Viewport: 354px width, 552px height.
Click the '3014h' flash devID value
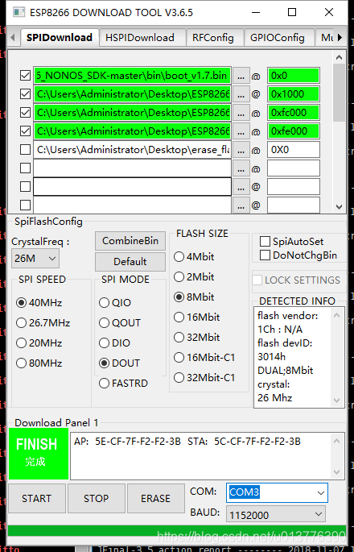point(271,357)
